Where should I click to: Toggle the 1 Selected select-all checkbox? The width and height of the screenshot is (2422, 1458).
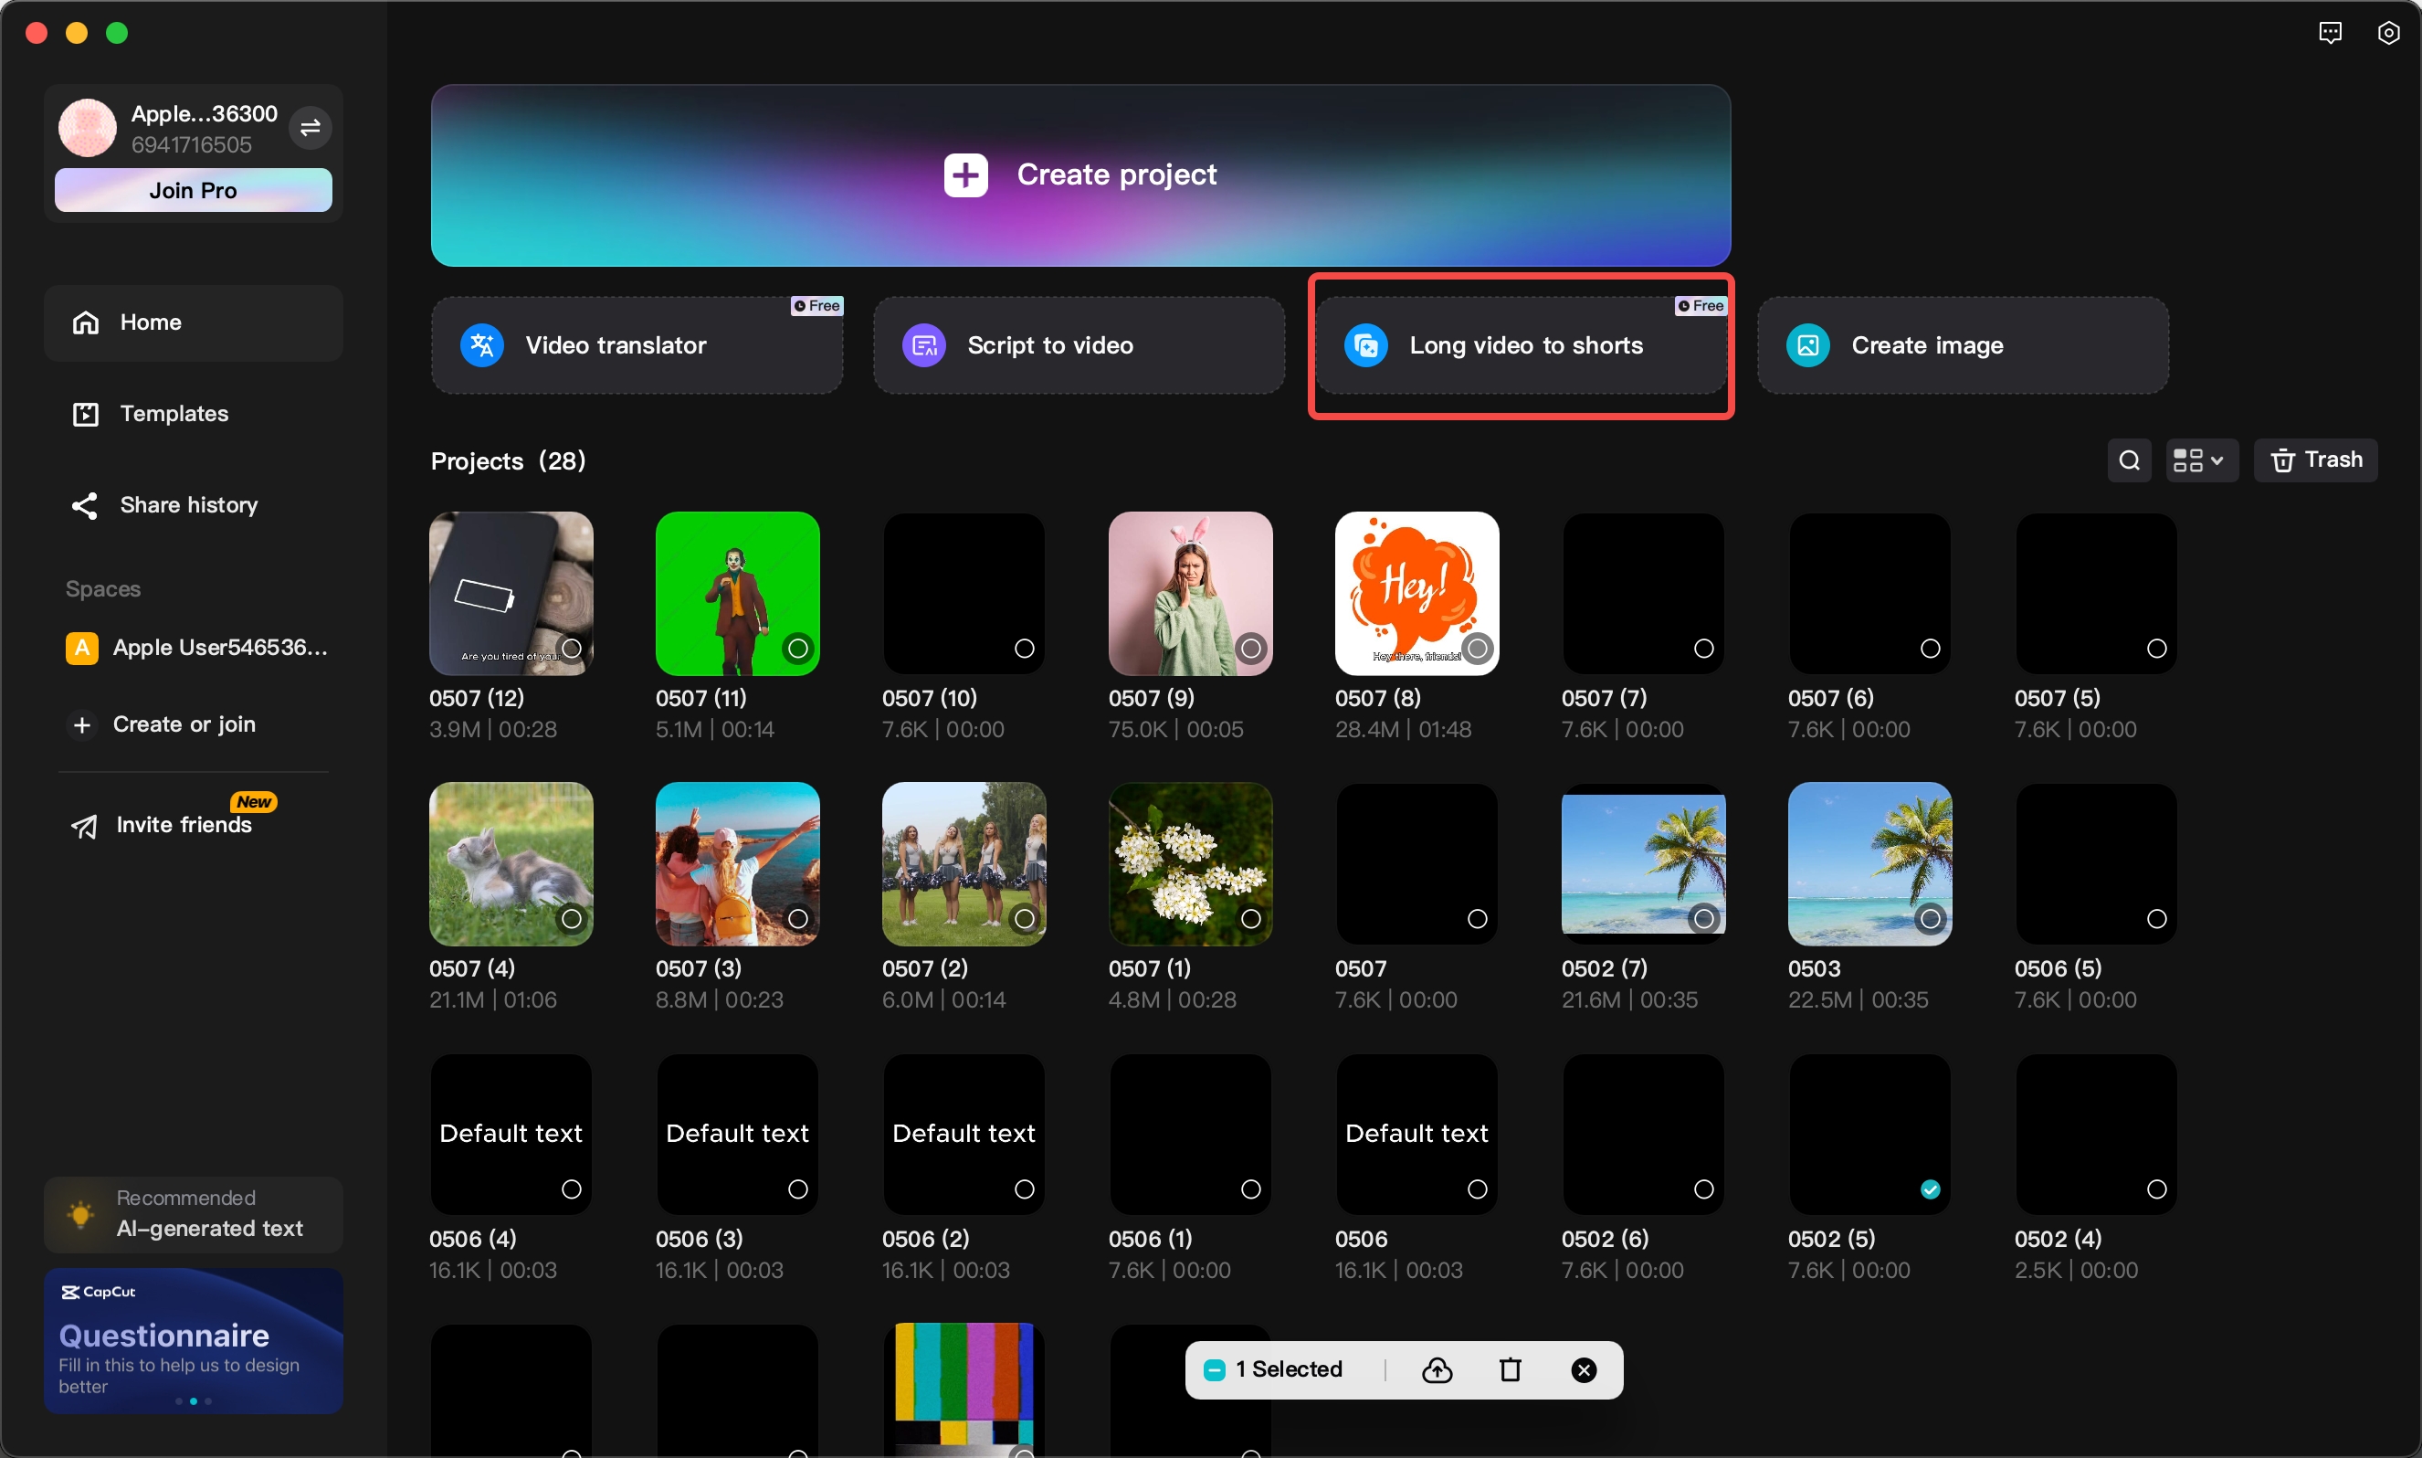click(1215, 1369)
